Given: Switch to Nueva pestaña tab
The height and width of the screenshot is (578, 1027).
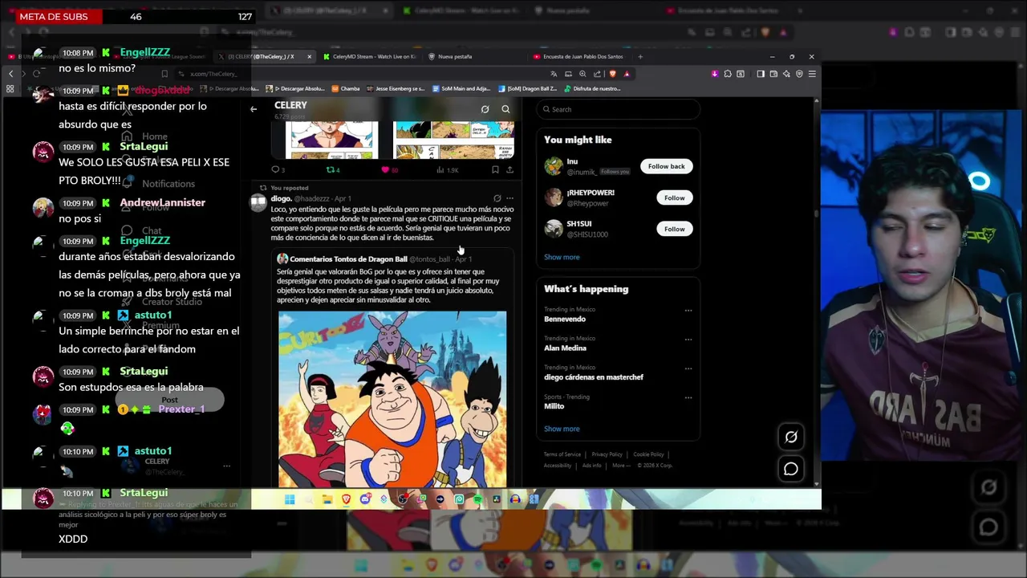Looking at the screenshot, I should tap(473, 57).
